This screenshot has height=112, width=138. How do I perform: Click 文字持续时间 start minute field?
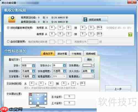[x=41, y=83]
